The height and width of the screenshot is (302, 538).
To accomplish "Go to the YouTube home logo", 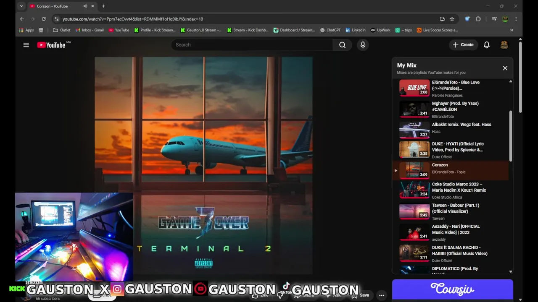I will (x=51, y=45).
